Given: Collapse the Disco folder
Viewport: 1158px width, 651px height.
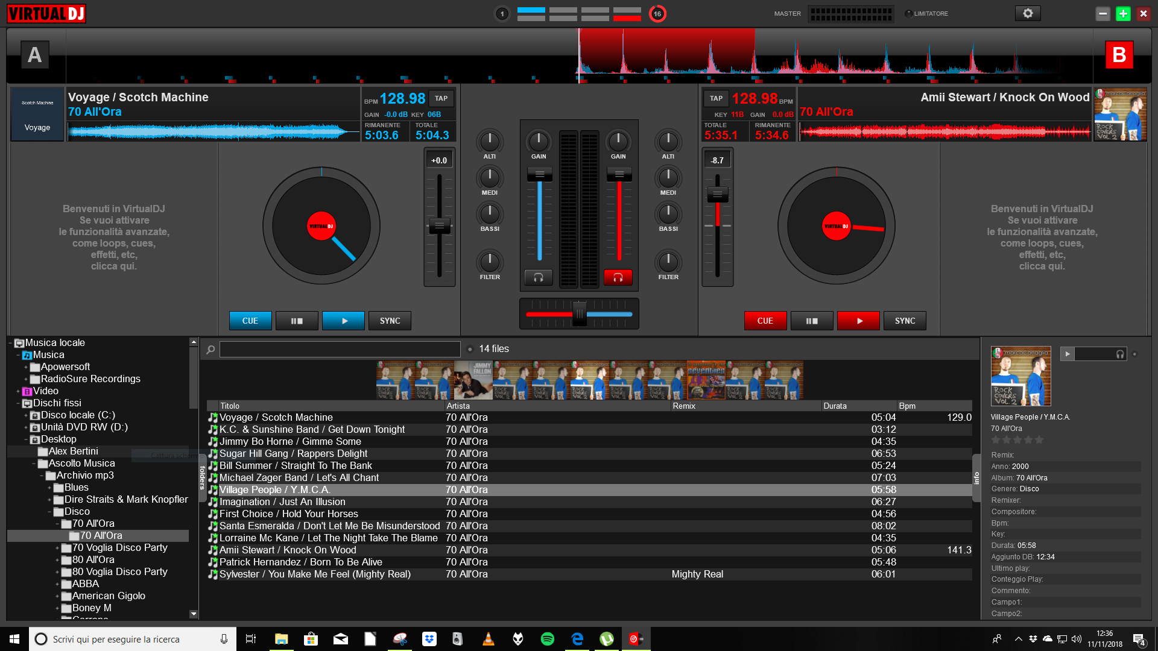Looking at the screenshot, I should tap(49, 512).
